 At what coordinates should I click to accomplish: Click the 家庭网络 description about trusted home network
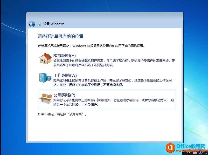tap(114, 63)
